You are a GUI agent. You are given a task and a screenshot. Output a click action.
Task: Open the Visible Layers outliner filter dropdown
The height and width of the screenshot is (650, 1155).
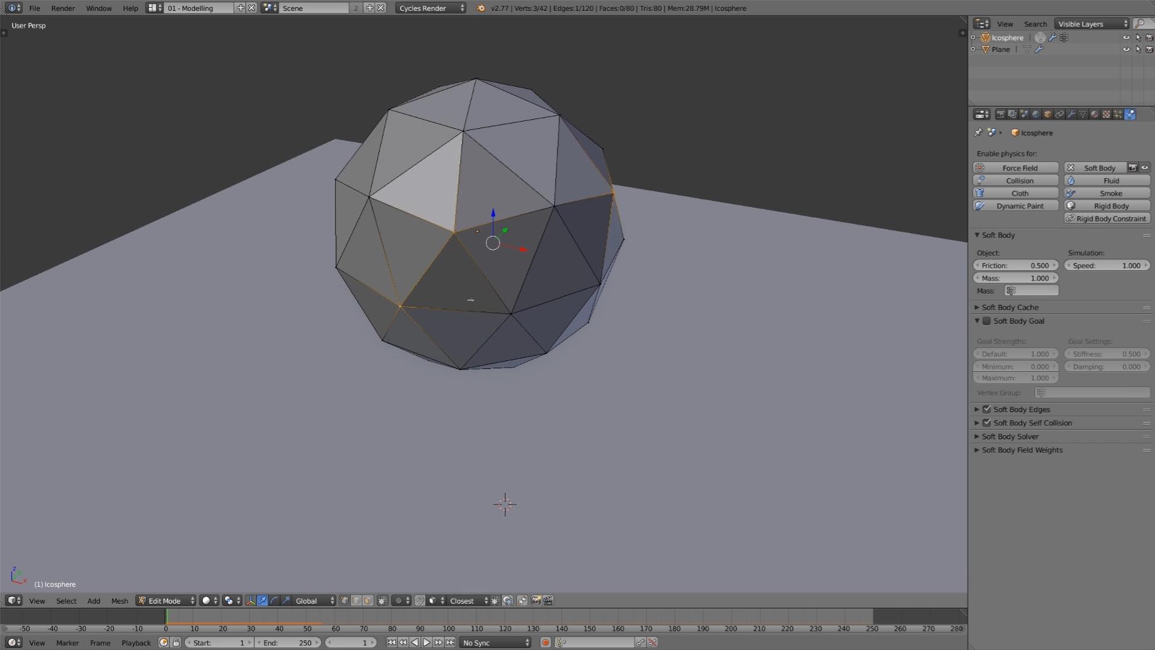(1092, 23)
